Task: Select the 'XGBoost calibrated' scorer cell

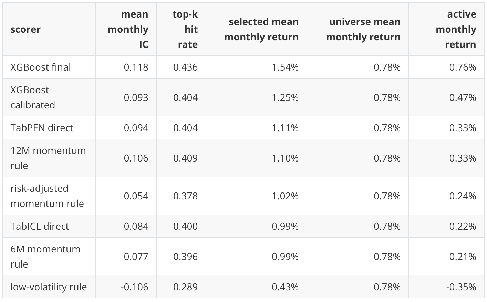Action: (x=33, y=97)
